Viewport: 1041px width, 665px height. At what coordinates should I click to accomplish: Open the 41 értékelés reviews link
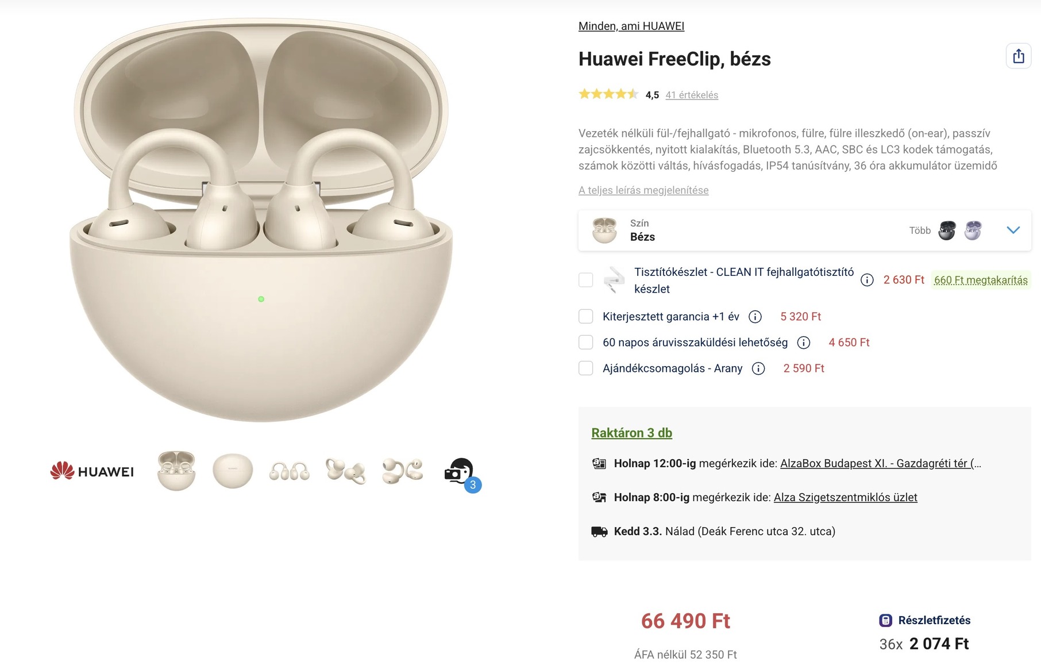(691, 95)
